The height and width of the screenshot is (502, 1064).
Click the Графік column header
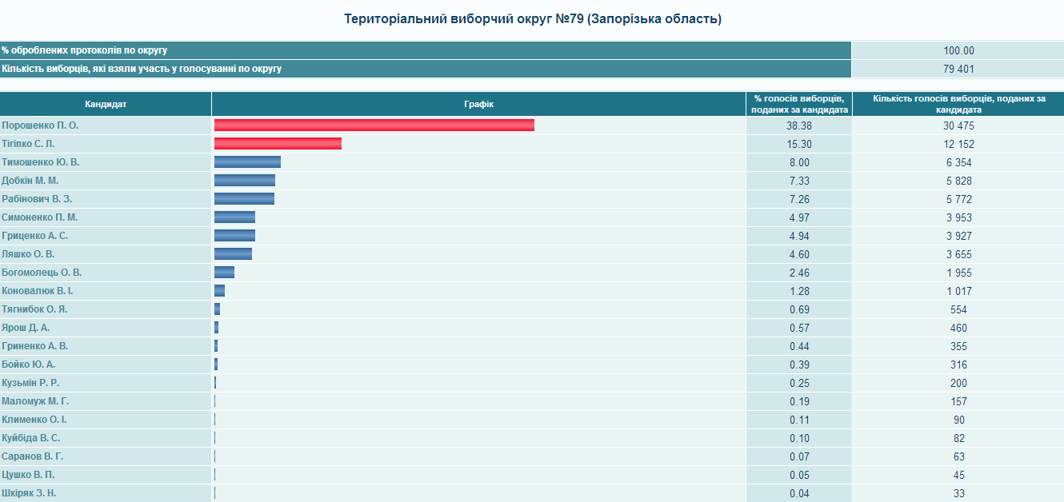pyautogui.click(x=479, y=104)
